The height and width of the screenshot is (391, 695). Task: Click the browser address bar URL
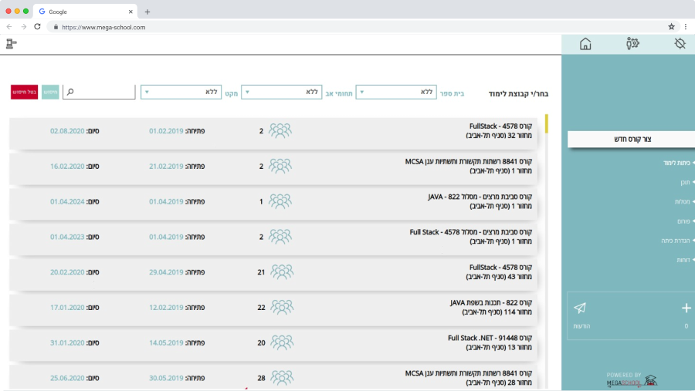point(103,27)
